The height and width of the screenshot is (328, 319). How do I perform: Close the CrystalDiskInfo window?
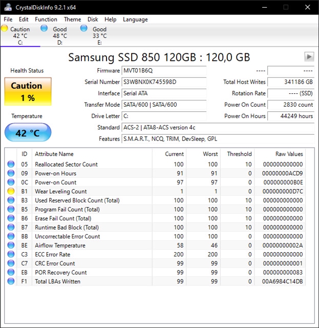(308, 7)
